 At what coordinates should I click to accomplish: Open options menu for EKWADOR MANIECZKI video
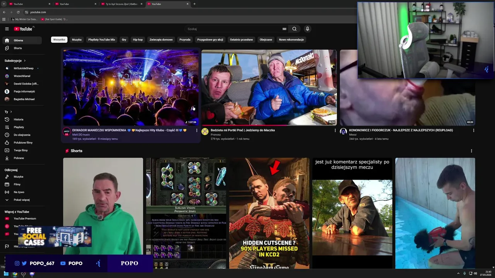196,131
